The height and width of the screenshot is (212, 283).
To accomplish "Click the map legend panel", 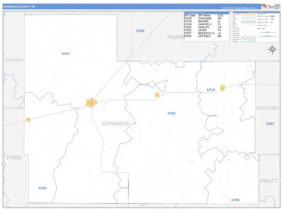I will [256, 27].
